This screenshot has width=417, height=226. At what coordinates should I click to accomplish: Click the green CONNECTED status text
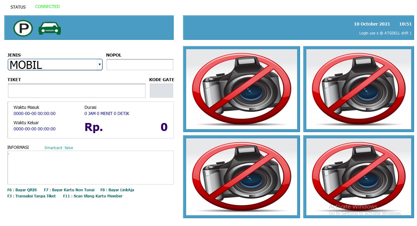pyautogui.click(x=47, y=6)
